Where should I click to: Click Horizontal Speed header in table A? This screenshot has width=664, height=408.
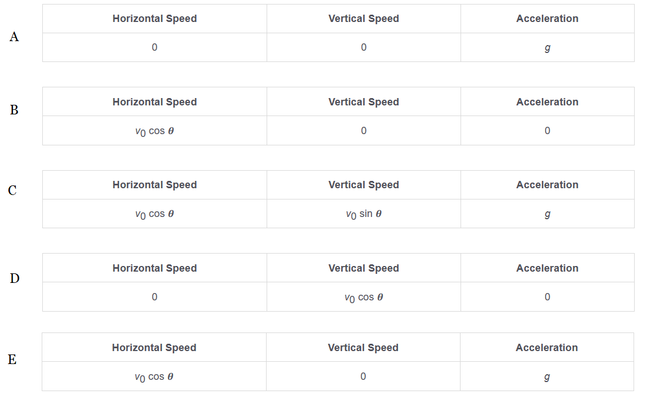point(154,19)
